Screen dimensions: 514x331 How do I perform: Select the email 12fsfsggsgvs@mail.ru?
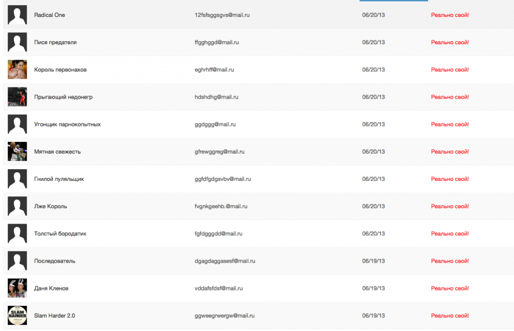222,15
